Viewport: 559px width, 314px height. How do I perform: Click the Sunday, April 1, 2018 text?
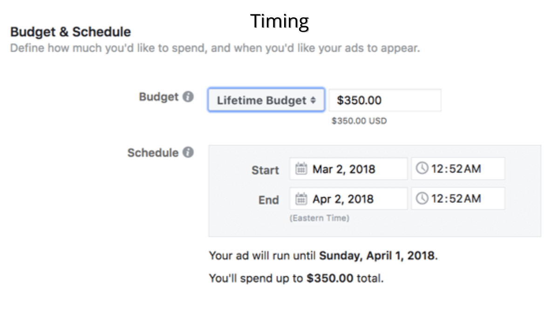point(377,256)
